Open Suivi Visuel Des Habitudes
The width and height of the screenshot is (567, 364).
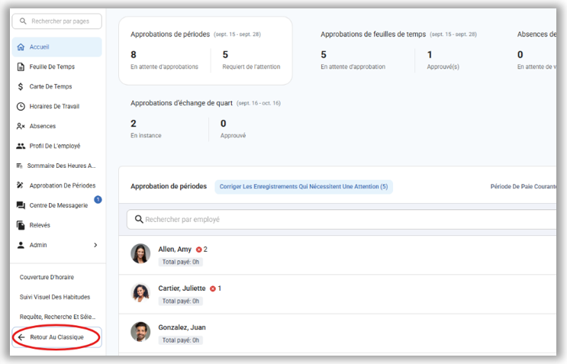pos(55,297)
